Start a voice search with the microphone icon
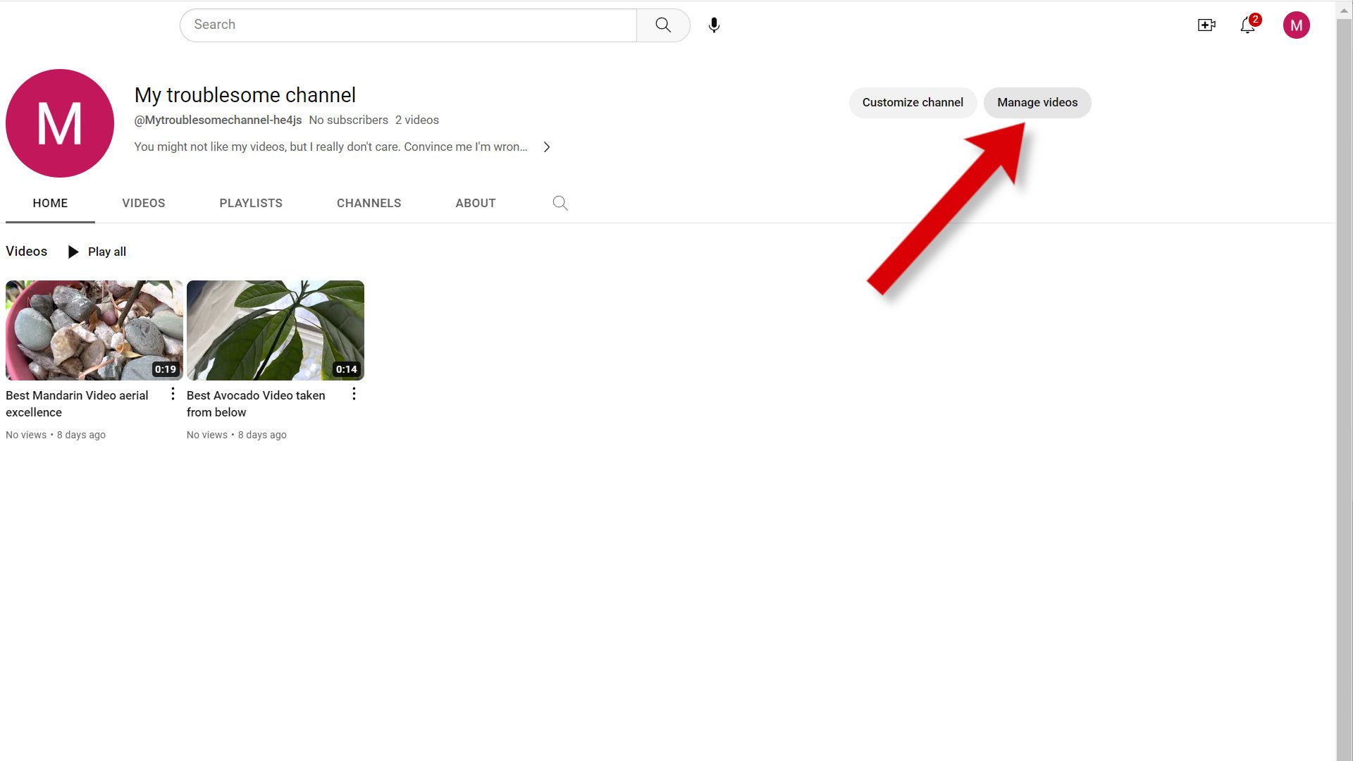Image resolution: width=1353 pixels, height=761 pixels. pos(713,25)
